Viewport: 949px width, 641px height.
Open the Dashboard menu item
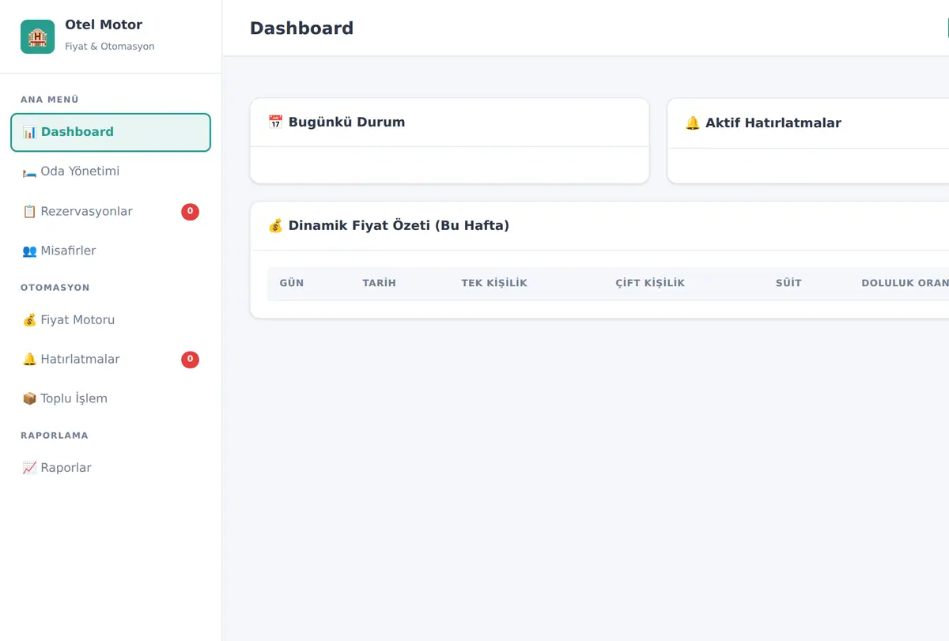coord(111,132)
